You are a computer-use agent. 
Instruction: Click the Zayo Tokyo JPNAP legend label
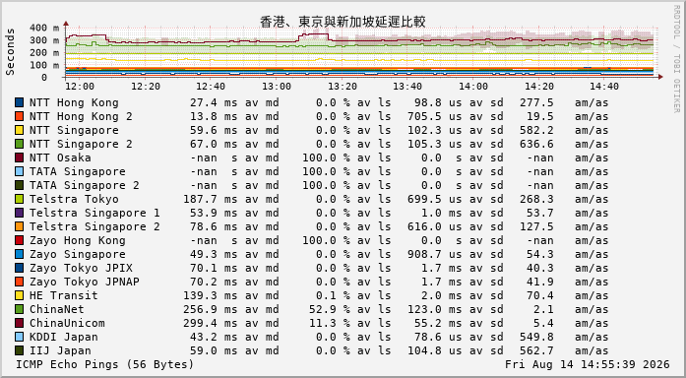coord(85,282)
